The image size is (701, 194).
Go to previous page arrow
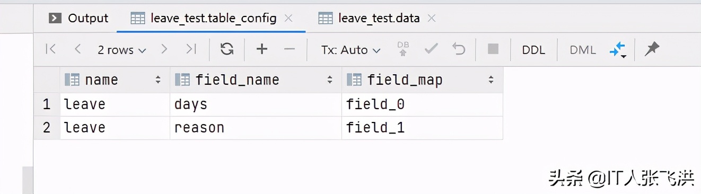78,49
